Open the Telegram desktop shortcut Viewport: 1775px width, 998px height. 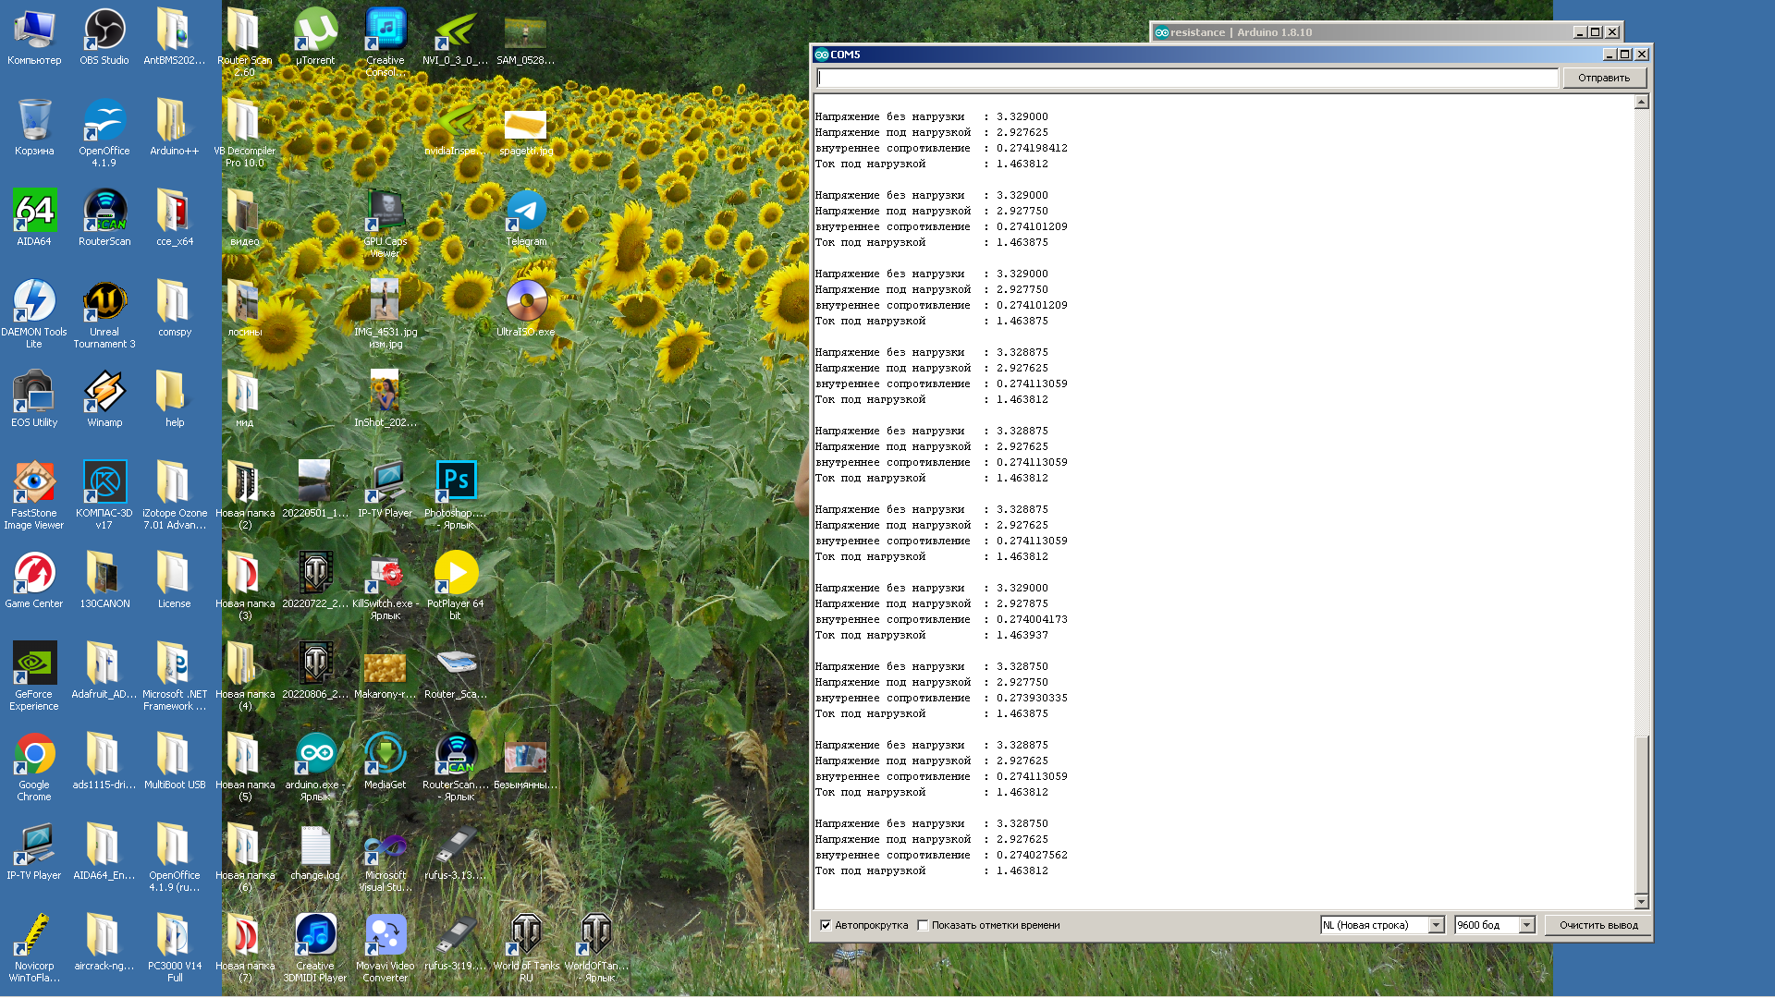(526, 213)
